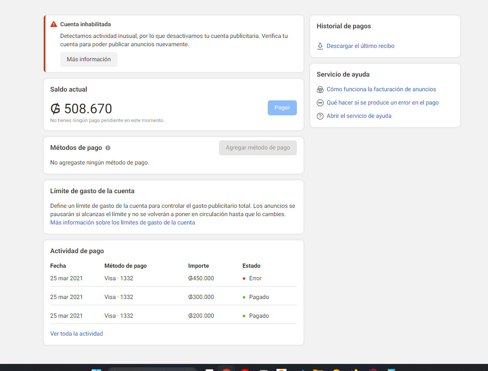Click info icon beside Métodos de pago

(108, 148)
